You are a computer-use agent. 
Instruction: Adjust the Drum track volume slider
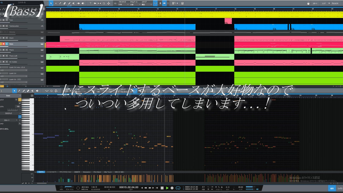pos(14,41)
